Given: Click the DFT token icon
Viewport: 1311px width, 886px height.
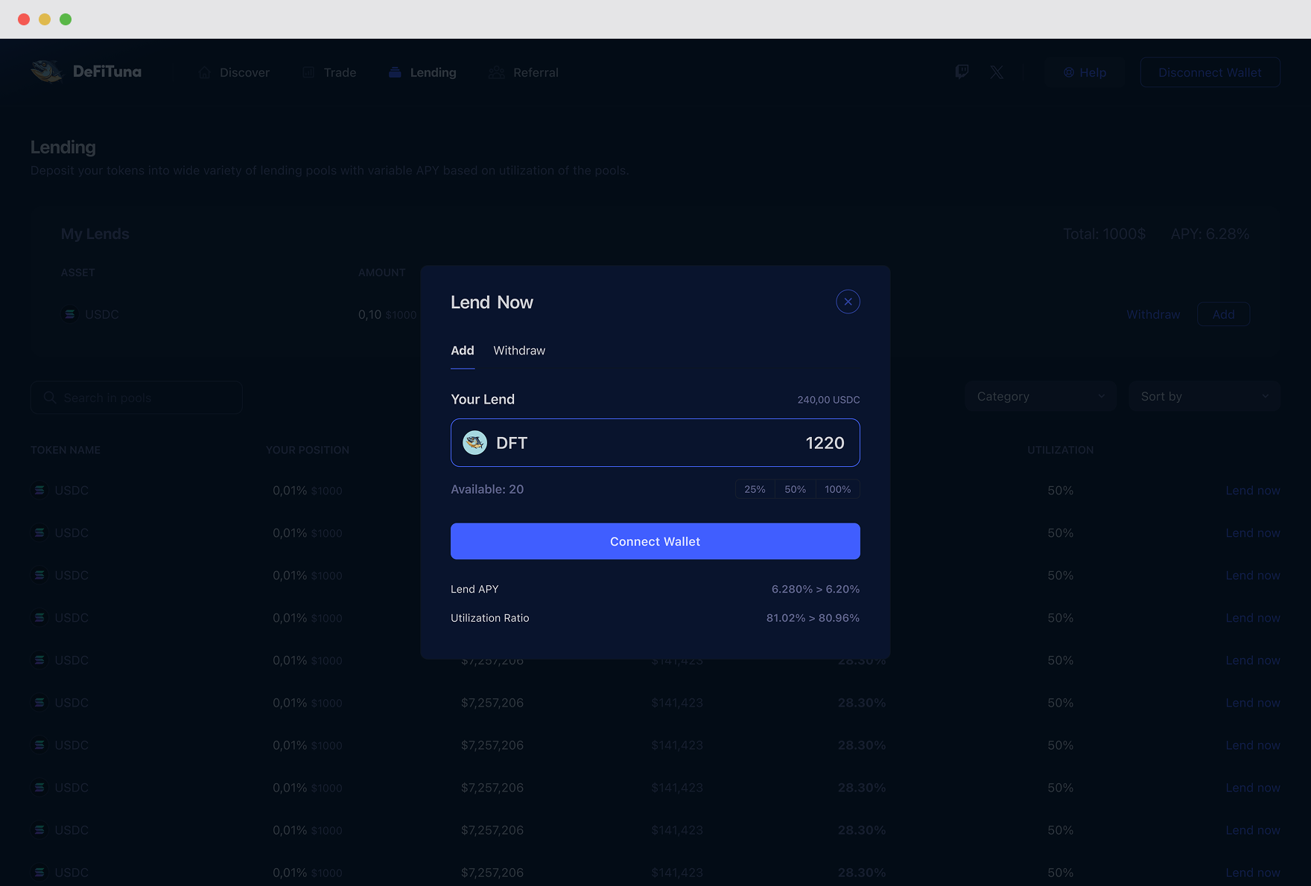Looking at the screenshot, I should tap(474, 443).
